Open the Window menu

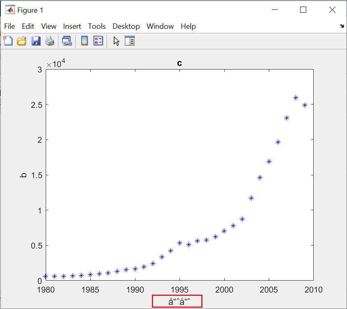pyautogui.click(x=160, y=26)
